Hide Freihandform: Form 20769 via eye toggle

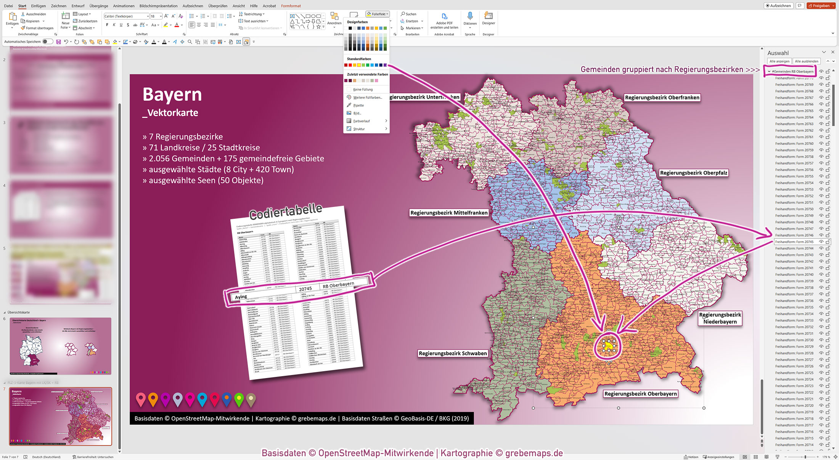(821, 85)
